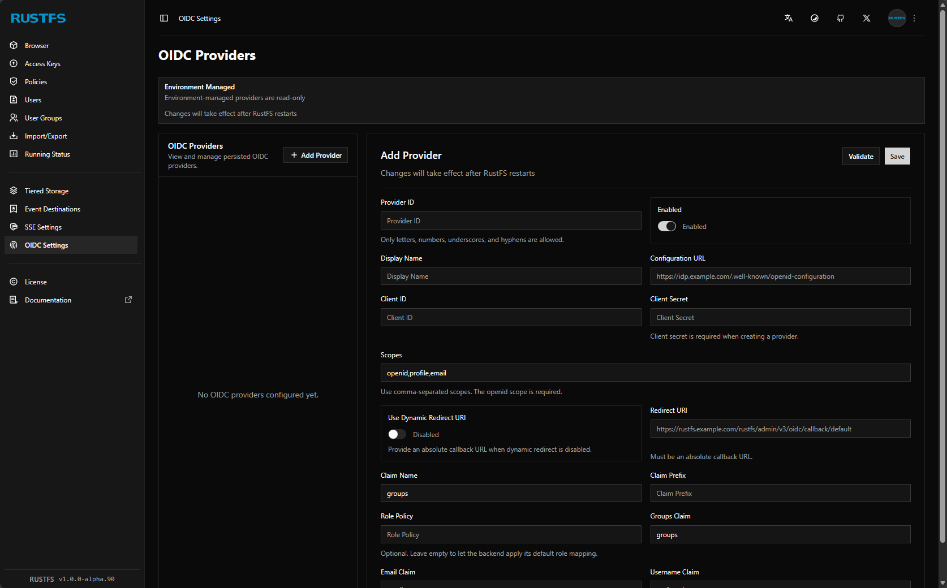The height and width of the screenshot is (588, 947).
Task: Open the GitHub link icon
Action: point(841,18)
